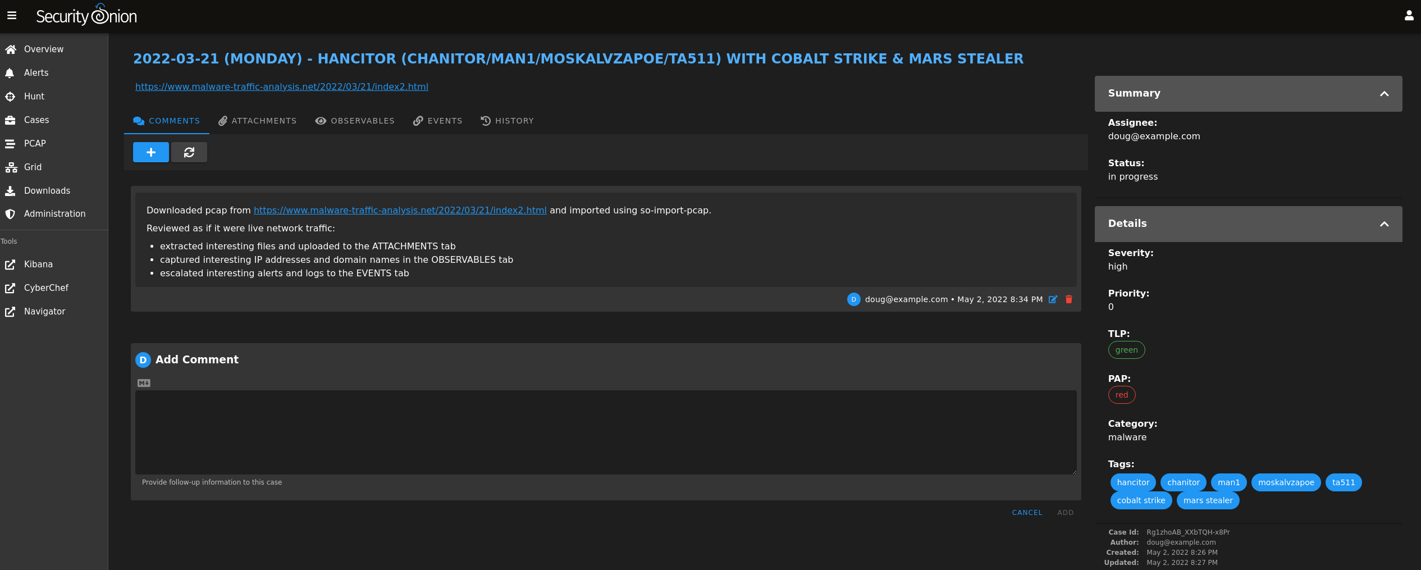The height and width of the screenshot is (570, 1421).
Task: Cancel the new comment
Action: (1027, 513)
